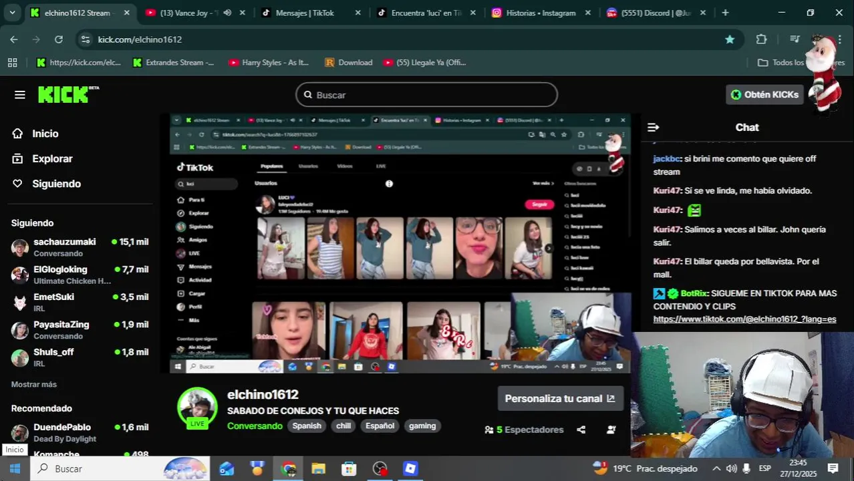Open File Explorer from the taskbar
The height and width of the screenshot is (481, 854).
coord(318,468)
